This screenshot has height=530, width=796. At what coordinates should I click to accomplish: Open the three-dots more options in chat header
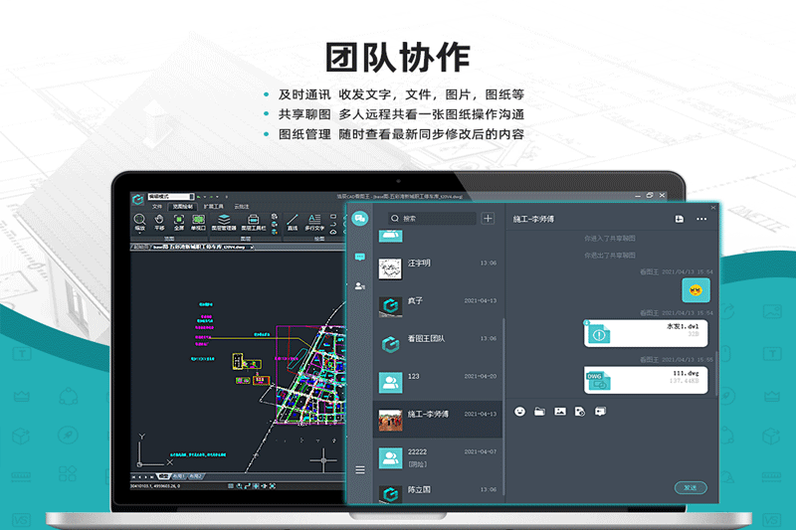click(x=701, y=219)
